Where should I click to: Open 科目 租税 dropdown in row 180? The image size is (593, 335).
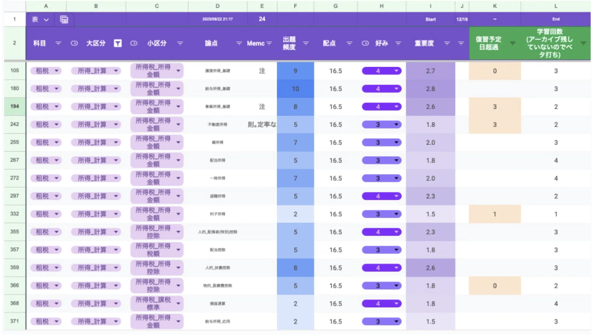(x=46, y=89)
